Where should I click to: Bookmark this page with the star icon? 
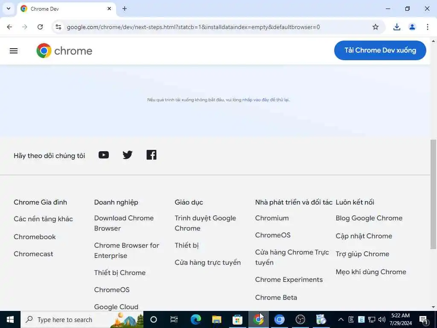click(376, 27)
